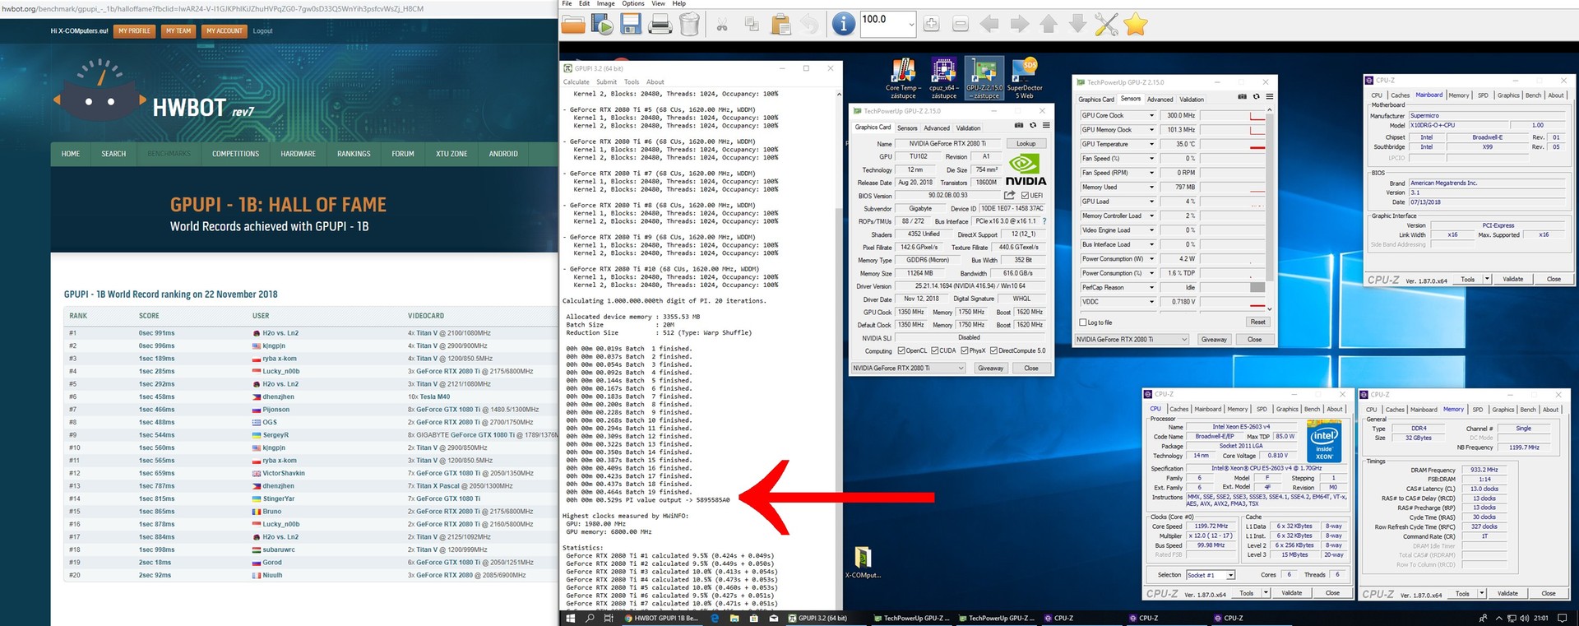Screen dimensions: 1579x626
Task: Click GPU-Z refresh icon in Graphics Card window
Action: [1033, 126]
